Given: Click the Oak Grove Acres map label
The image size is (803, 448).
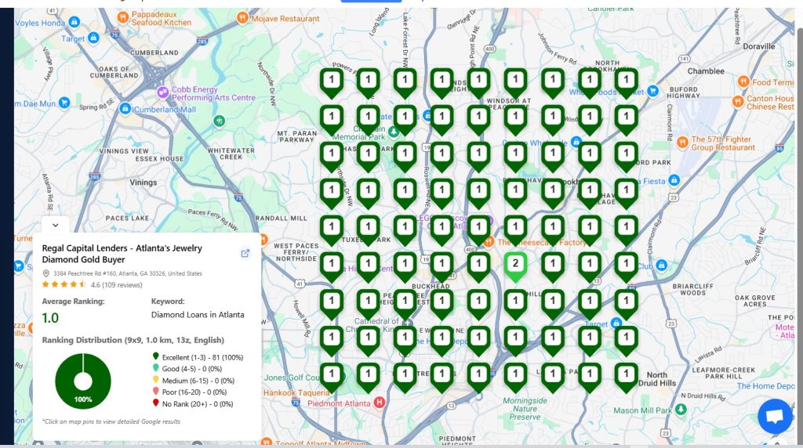Looking at the screenshot, I should (755, 301).
